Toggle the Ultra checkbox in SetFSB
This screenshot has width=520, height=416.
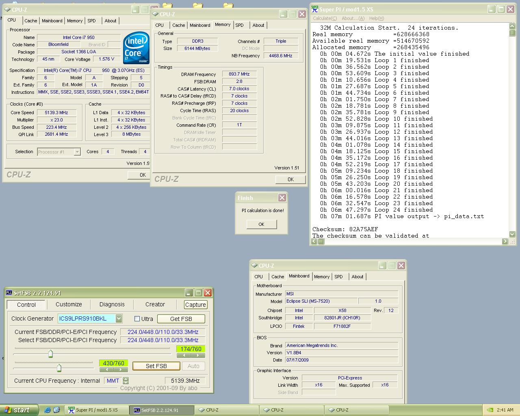137,319
